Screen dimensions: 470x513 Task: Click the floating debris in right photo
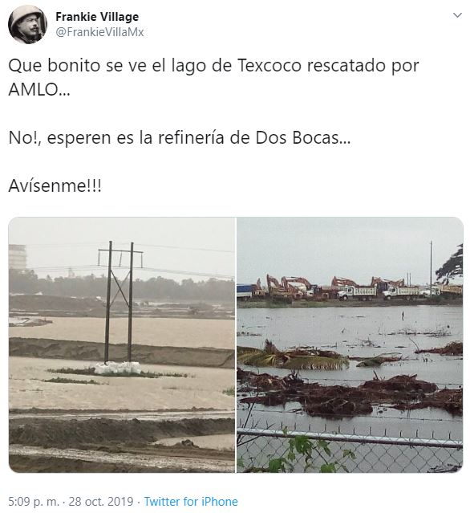pos(350,393)
